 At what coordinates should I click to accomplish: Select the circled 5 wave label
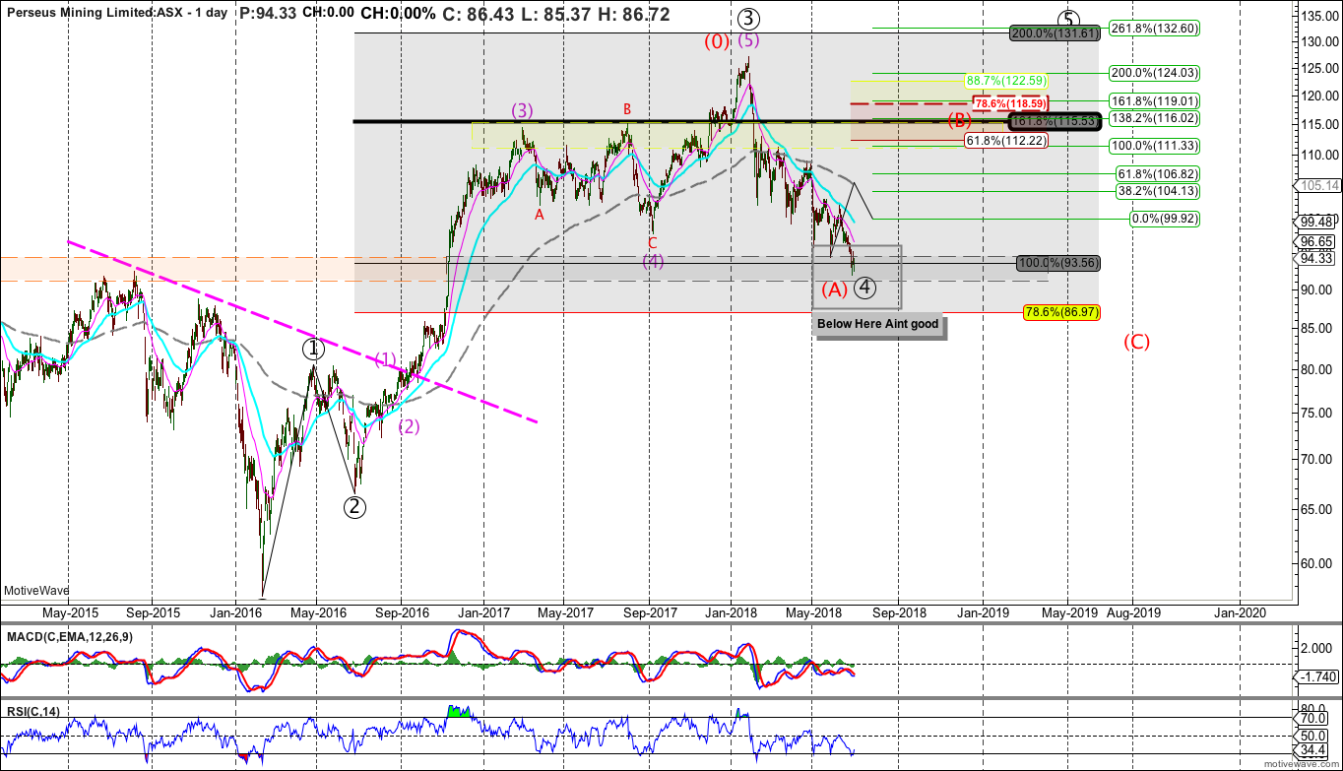[1069, 19]
